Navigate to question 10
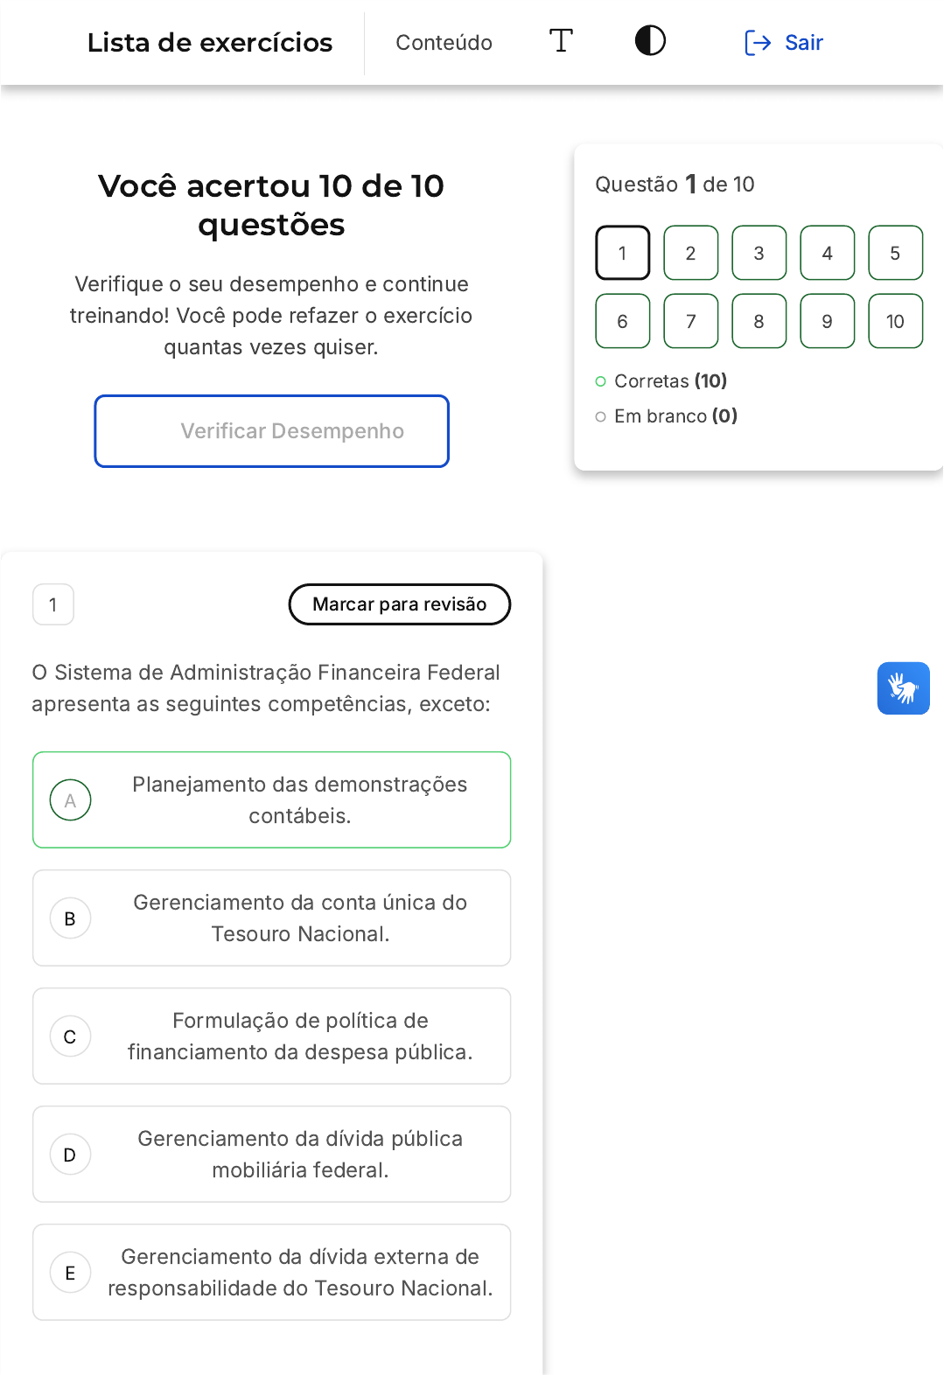 (x=895, y=321)
